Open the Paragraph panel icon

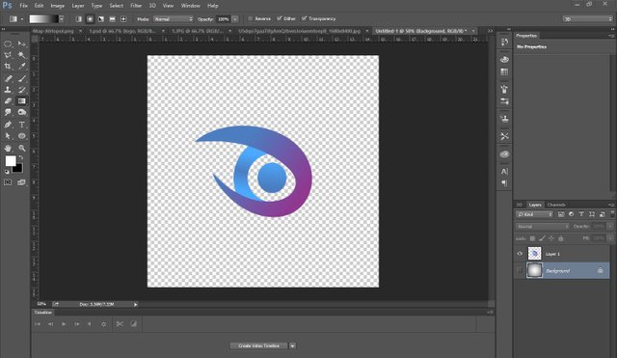point(504,183)
